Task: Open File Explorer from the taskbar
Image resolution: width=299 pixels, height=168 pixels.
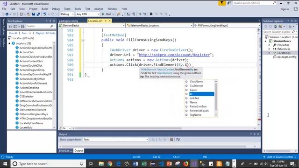Action: pyautogui.click(x=101, y=164)
